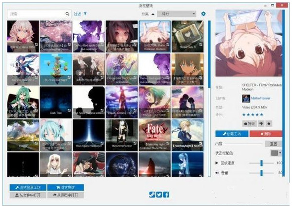
Task: Click the 重置 reset button
Action: [x=273, y=144]
